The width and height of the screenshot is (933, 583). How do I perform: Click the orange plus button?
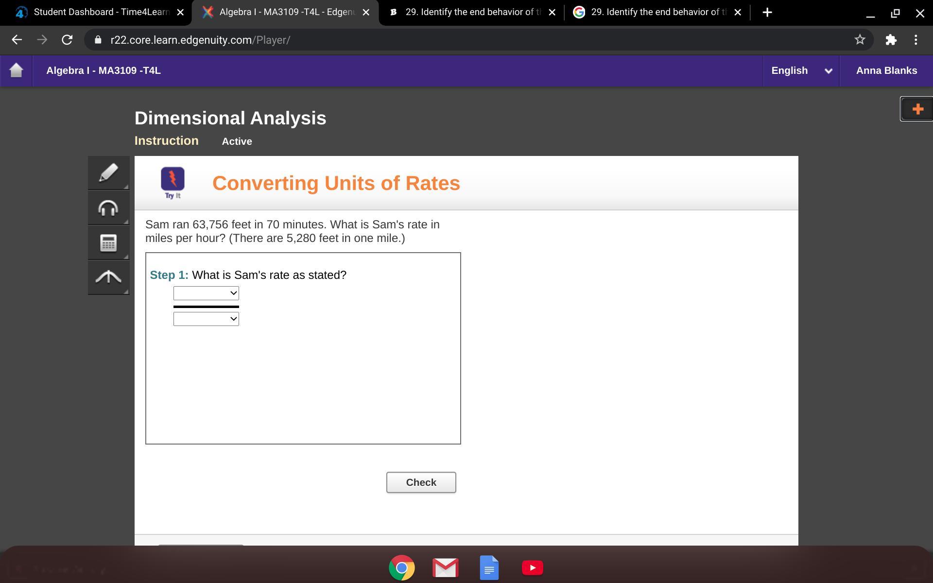(x=917, y=109)
